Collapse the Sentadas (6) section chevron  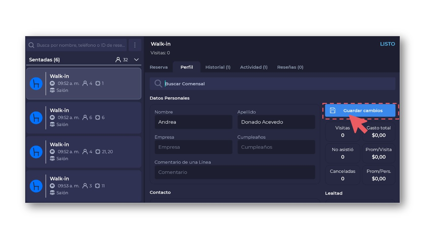tap(136, 60)
